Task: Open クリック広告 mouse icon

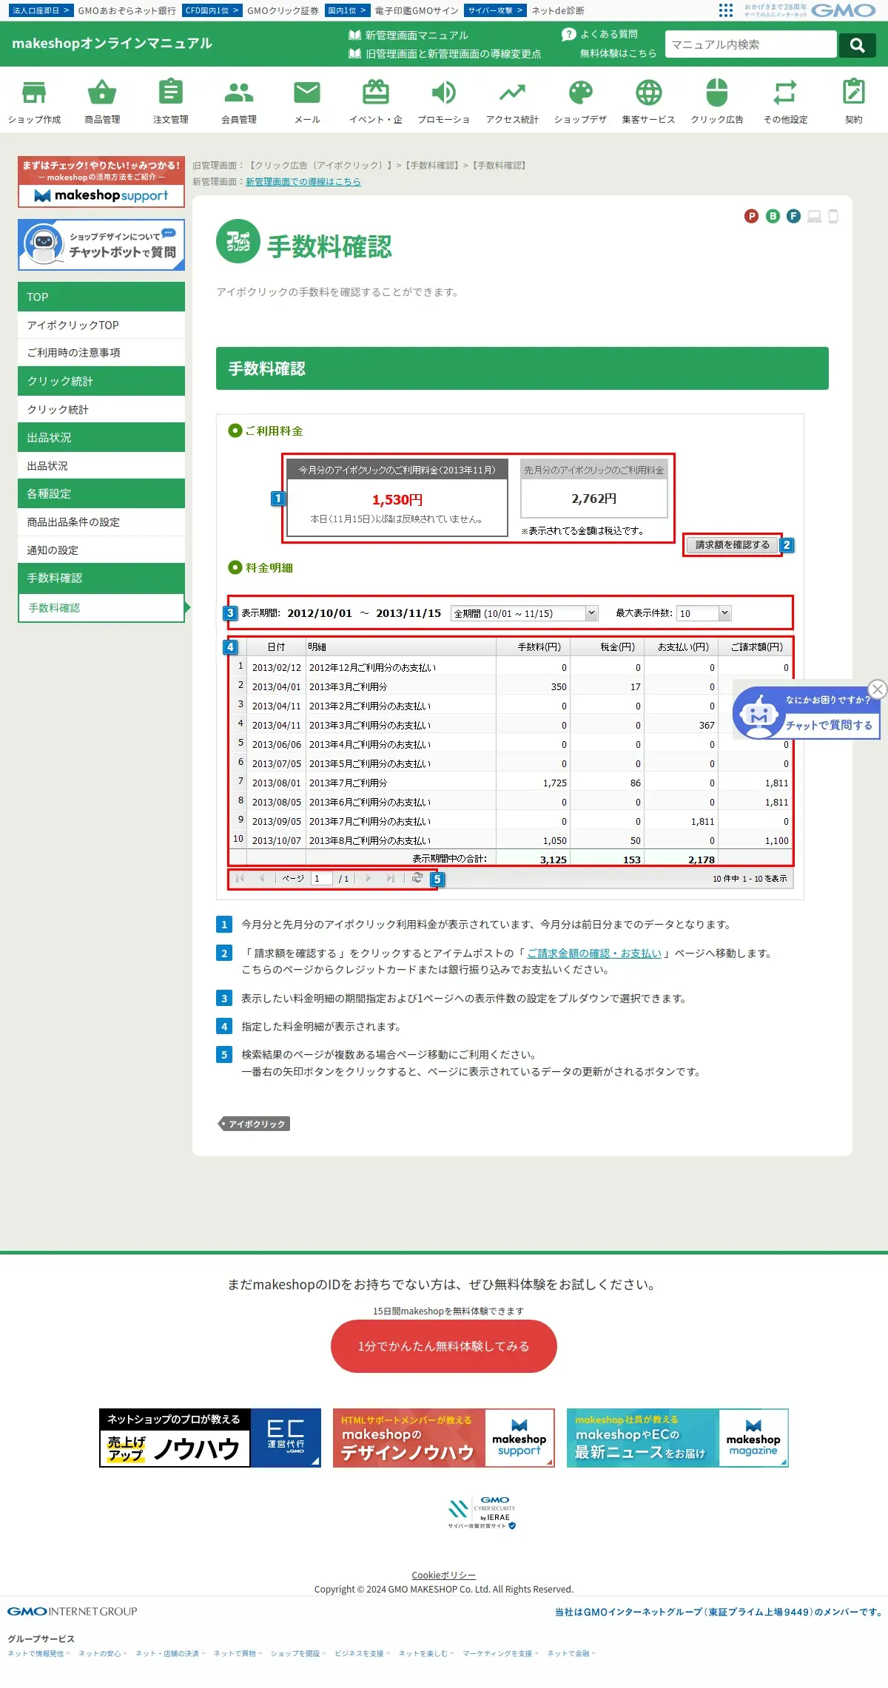Action: (717, 93)
